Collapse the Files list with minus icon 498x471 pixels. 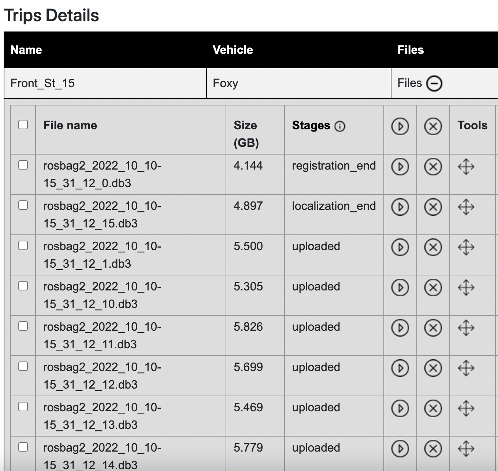point(434,84)
